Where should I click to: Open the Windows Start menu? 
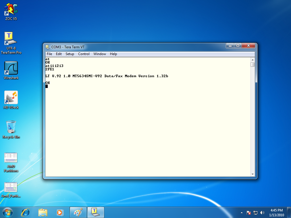[7, 212]
